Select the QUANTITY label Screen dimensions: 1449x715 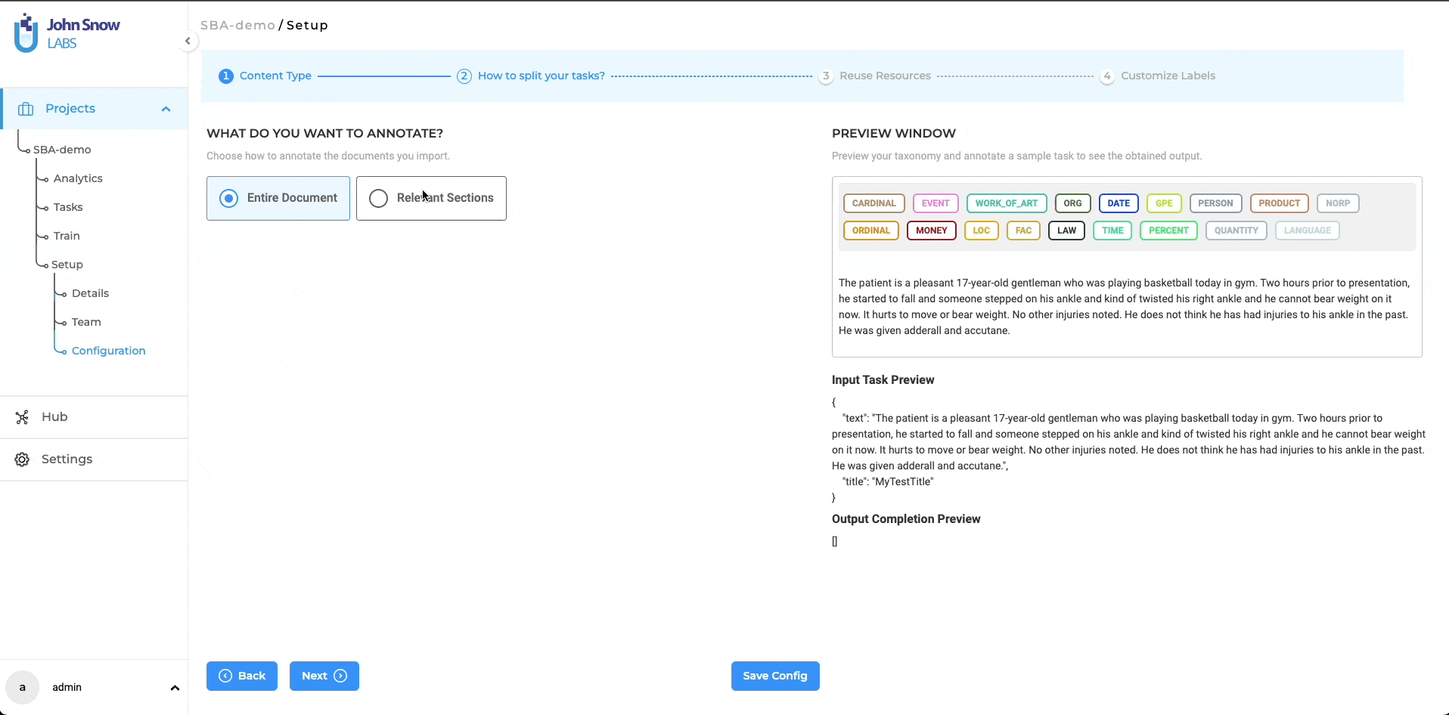(1236, 231)
